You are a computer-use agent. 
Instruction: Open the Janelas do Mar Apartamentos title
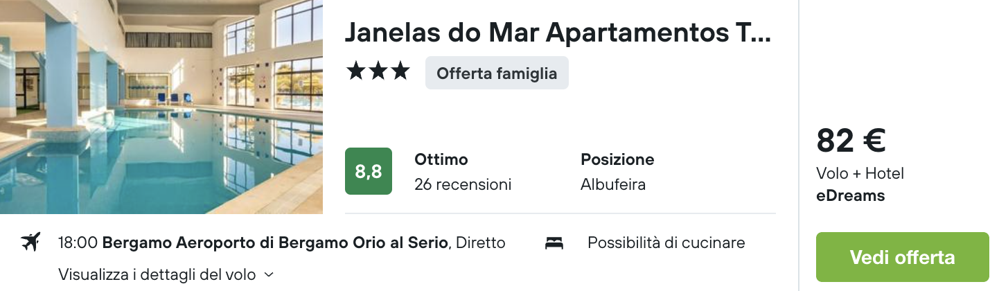point(558,32)
